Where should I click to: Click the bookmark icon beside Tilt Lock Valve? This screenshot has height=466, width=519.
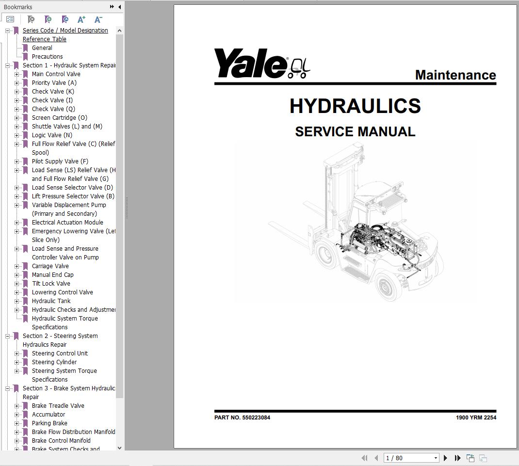(x=25, y=284)
